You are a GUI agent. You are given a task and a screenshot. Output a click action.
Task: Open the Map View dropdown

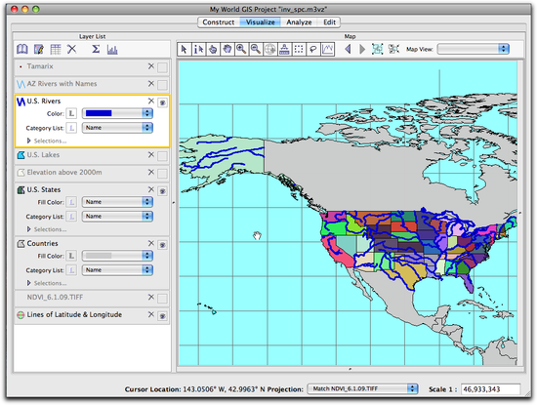point(474,49)
